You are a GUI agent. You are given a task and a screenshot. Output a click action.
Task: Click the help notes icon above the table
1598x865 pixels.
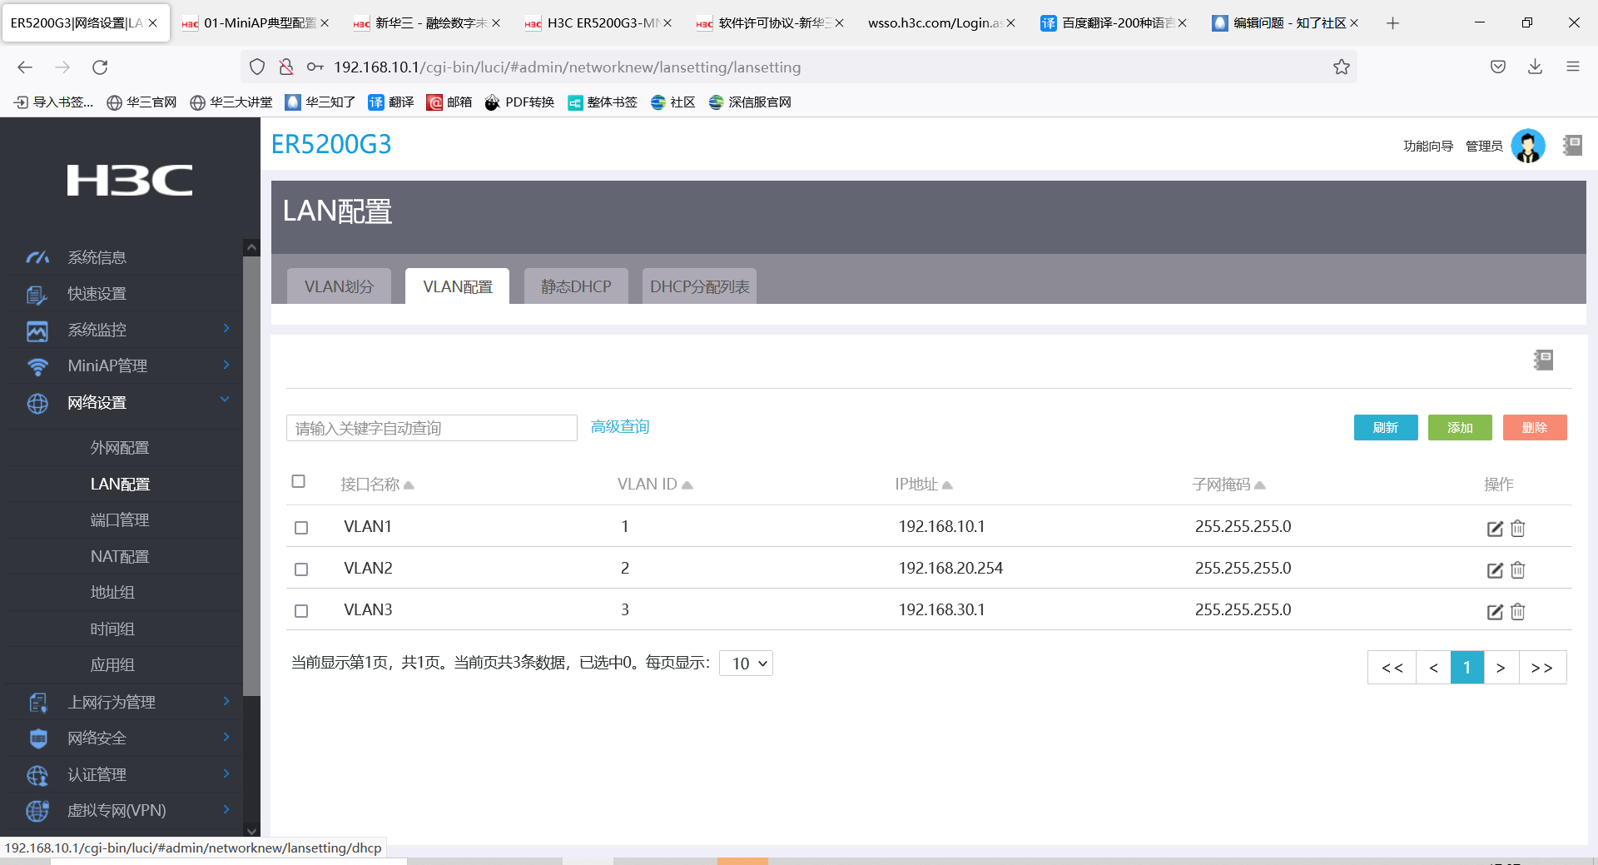pyautogui.click(x=1543, y=360)
